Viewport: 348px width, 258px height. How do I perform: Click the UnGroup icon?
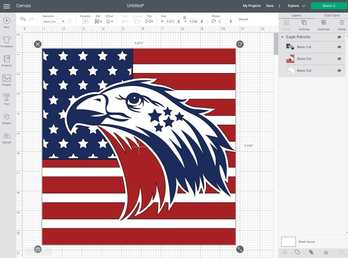point(304,24)
